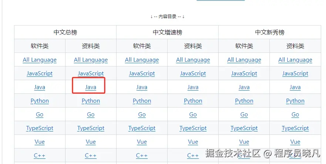Select Python in 中文总榜 软件类 column
326x164 pixels.
[40, 101]
